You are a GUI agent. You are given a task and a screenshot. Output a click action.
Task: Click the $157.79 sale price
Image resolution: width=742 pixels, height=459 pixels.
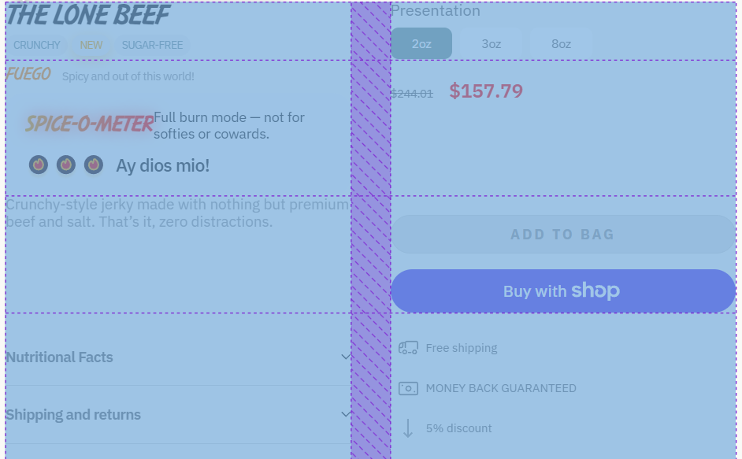point(486,91)
